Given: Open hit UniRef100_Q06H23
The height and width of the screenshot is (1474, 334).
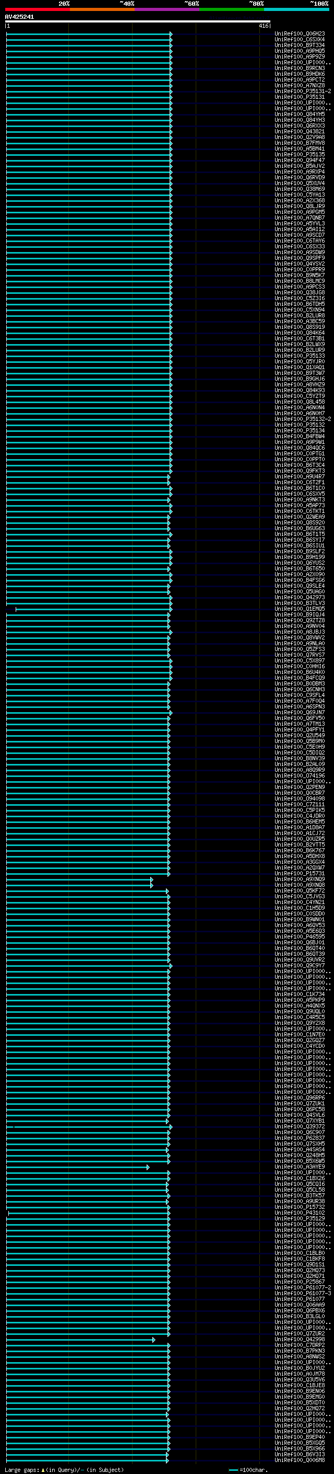Looking at the screenshot, I should [x=300, y=34].
